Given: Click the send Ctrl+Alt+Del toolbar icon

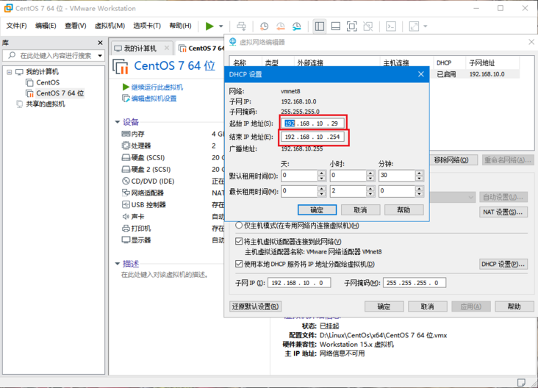Looking at the screenshot, I should [x=242, y=26].
